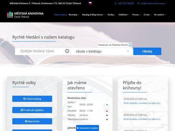
Task: Click the 'Jak máme otevřeno' heading
Action: coord(77,85)
